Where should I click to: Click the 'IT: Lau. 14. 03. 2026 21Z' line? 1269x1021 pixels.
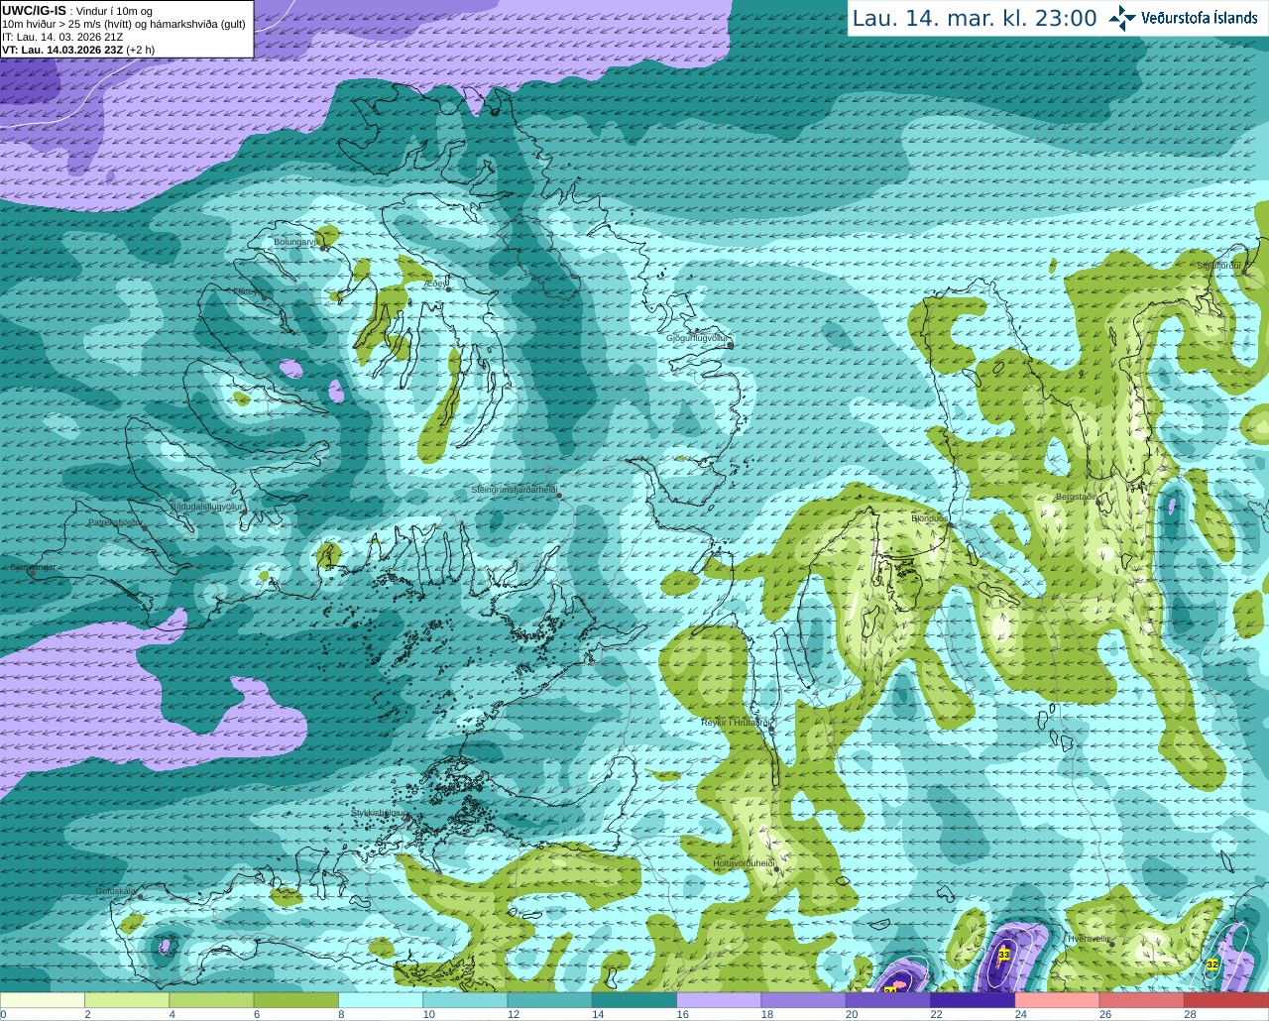point(62,37)
